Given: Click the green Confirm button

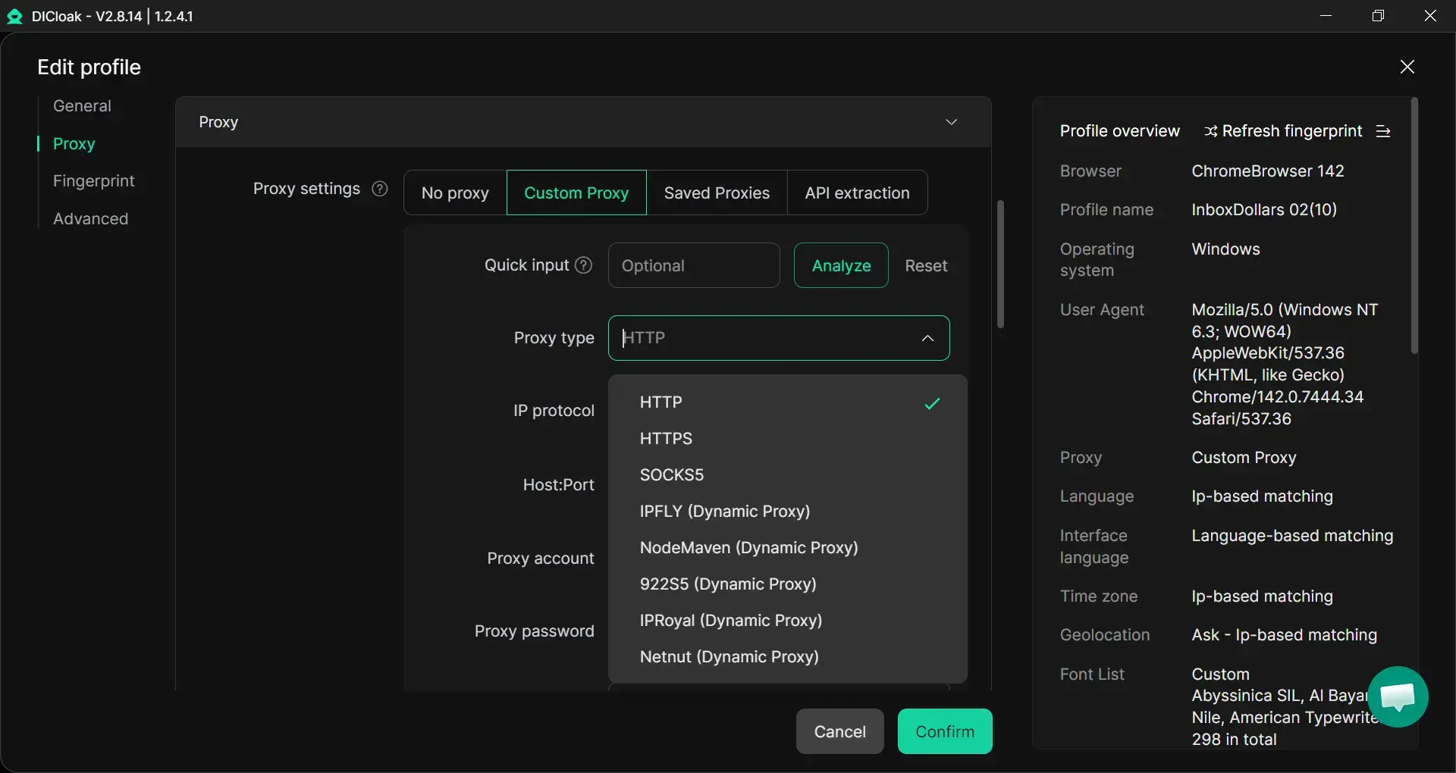Looking at the screenshot, I should tap(944, 731).
